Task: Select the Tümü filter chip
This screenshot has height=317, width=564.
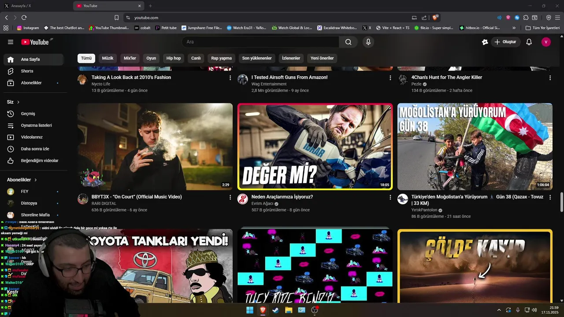Action: [x=86, y=58]
